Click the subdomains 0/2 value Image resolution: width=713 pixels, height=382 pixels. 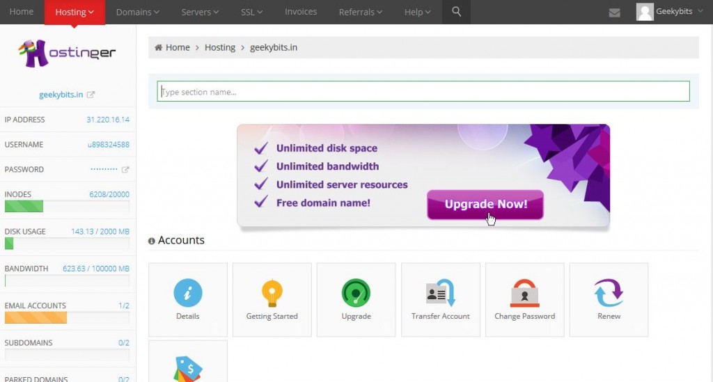[x=124, y=343]
